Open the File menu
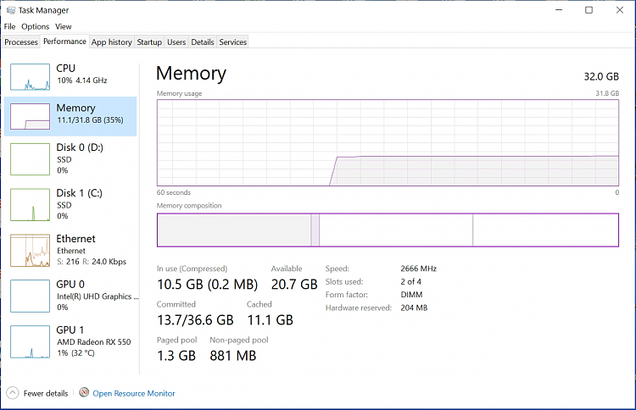 10,26
